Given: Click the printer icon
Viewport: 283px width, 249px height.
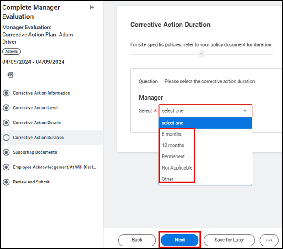Looking at the screenshot, I should pyautogui.click(x=10, y=75).
